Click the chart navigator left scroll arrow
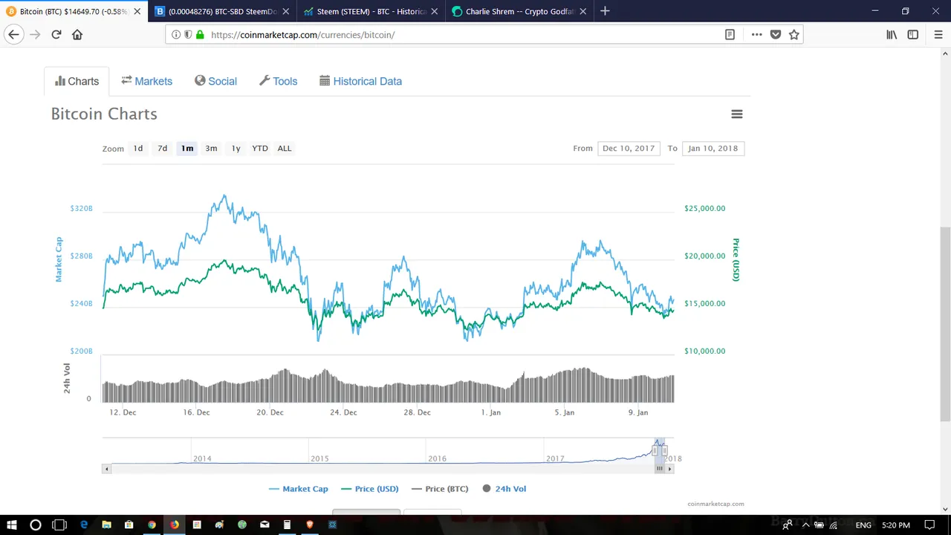 click(x=106, y=469)
